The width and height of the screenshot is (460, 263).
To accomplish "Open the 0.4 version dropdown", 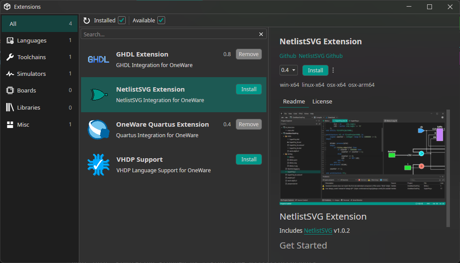I will (289, 70).
